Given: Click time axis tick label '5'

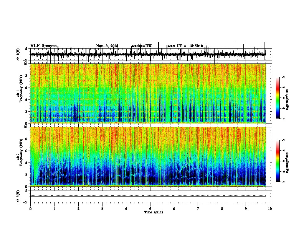Looking at the screenshot, I should coord(150,208).
